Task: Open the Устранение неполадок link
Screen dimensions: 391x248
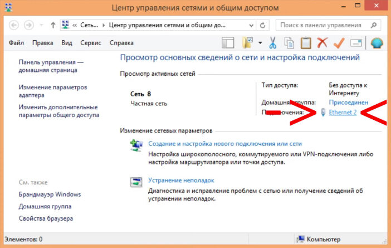Action: click(181, 181)
